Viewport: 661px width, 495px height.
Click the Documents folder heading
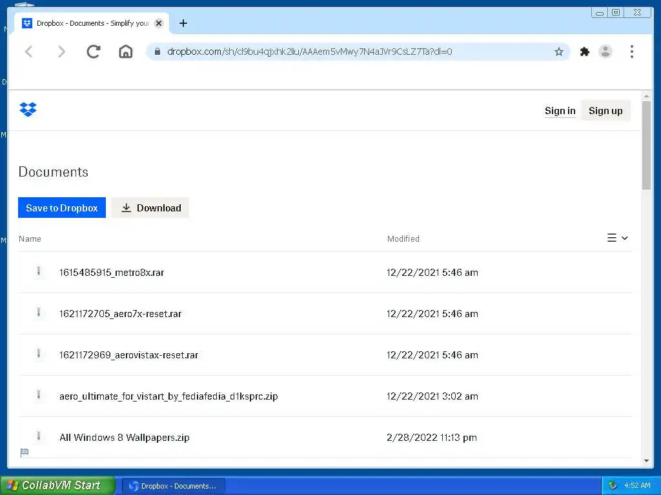[x=54, y=171]
